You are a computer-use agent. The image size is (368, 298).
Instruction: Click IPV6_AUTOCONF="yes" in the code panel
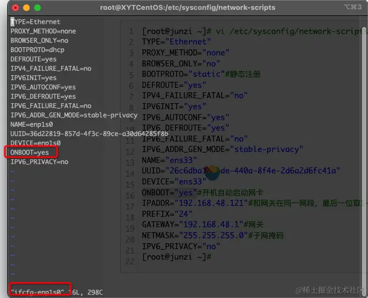[185, 117]
